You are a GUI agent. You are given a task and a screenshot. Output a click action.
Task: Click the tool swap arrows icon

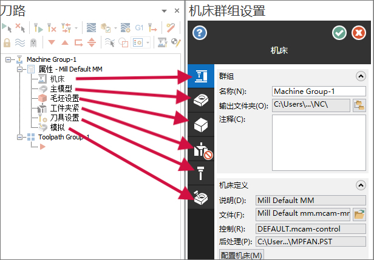(x=66, y=28)
